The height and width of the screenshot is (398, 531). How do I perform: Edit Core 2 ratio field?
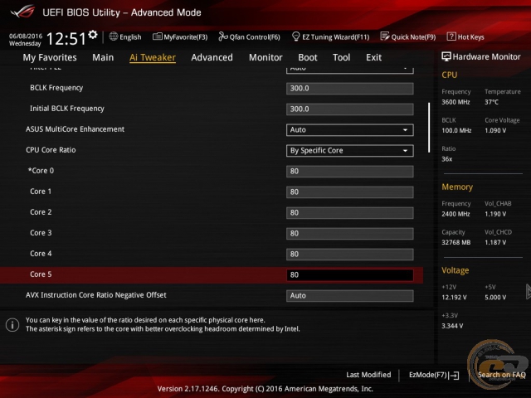(350, 213)
